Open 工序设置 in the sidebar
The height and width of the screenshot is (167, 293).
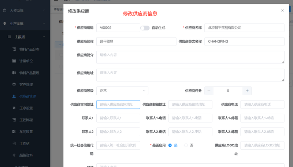(x=26, y=108)
